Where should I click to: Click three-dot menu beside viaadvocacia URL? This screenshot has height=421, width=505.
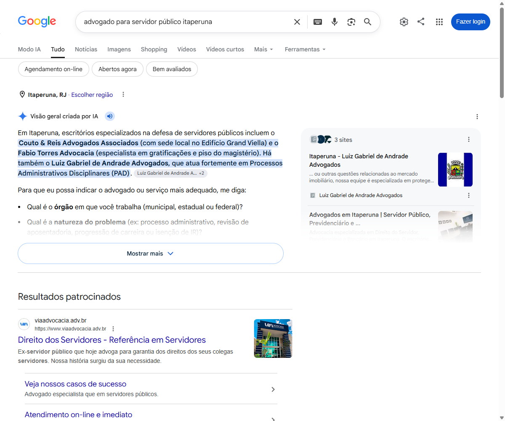113,329
